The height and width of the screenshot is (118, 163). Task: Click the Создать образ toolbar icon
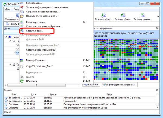pos(123,15)
